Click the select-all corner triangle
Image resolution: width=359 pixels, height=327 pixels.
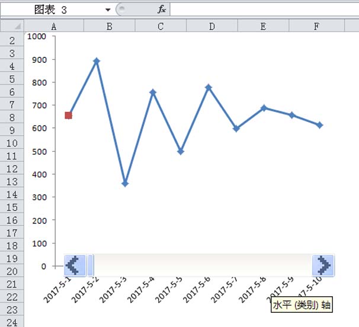pyautogui.click(x=12, y=26)
